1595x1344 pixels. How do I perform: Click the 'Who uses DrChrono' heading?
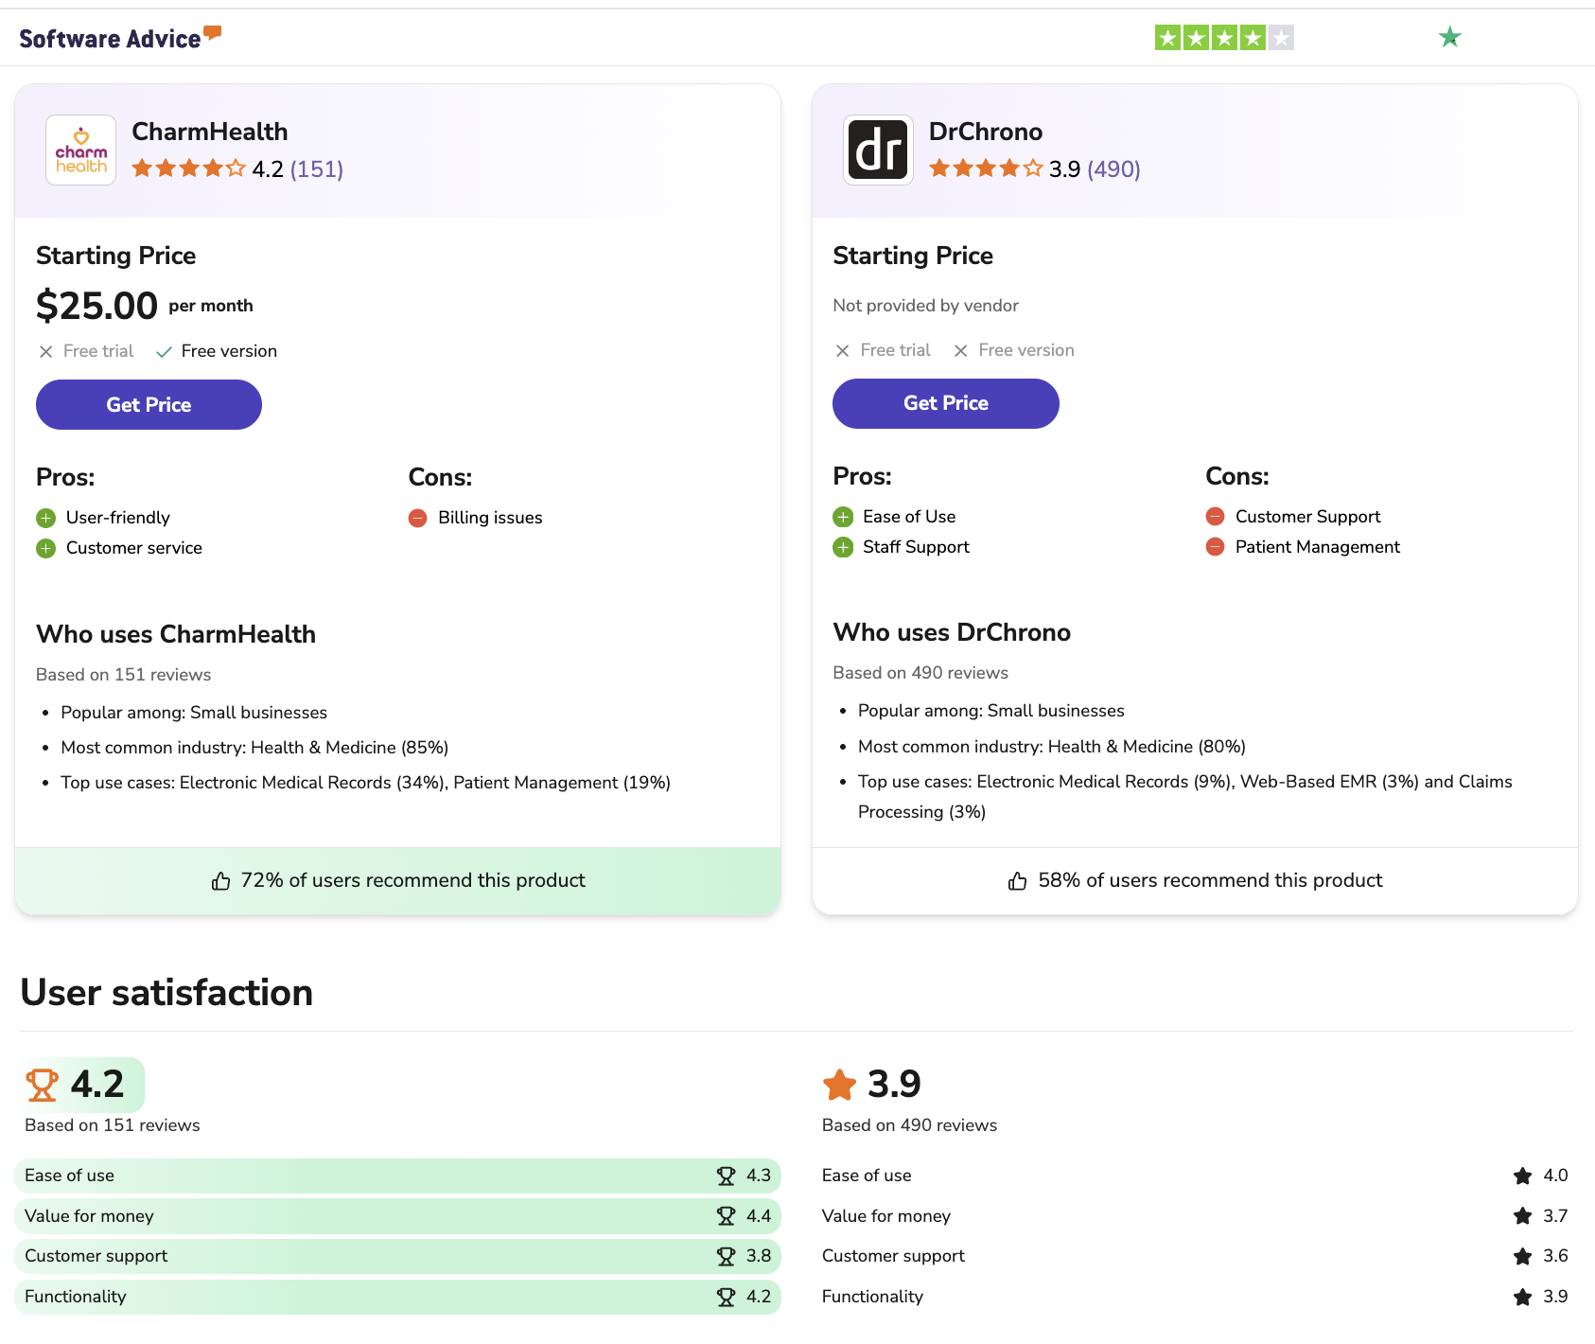click(952, 632)
